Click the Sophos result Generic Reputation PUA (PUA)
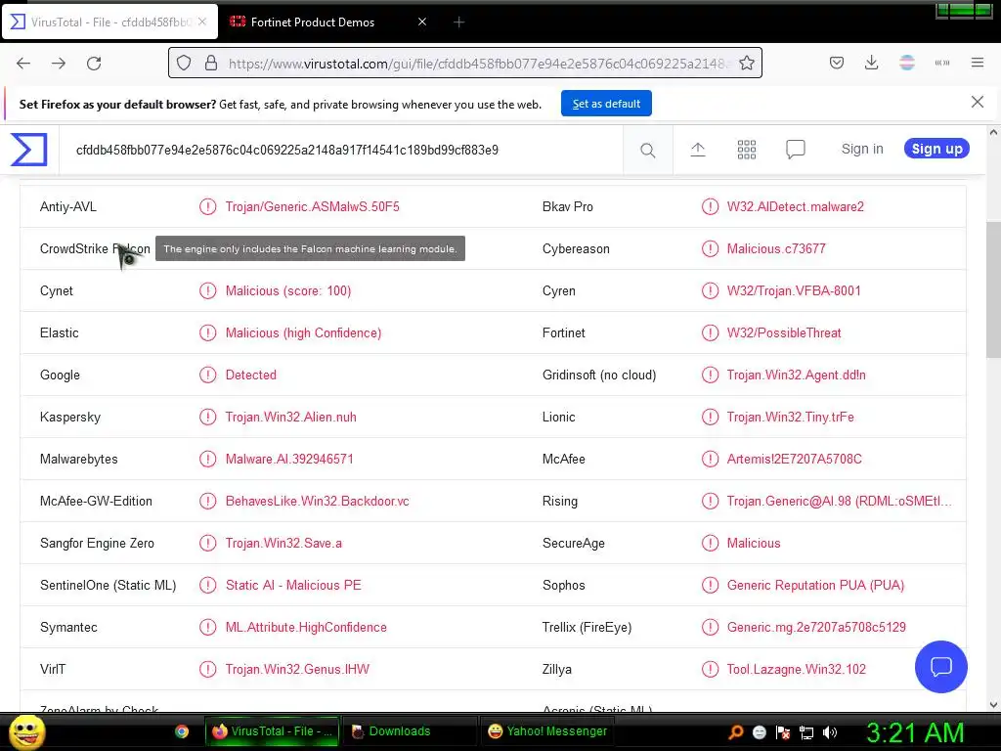 pyautogui.click(x=815, y=586)
